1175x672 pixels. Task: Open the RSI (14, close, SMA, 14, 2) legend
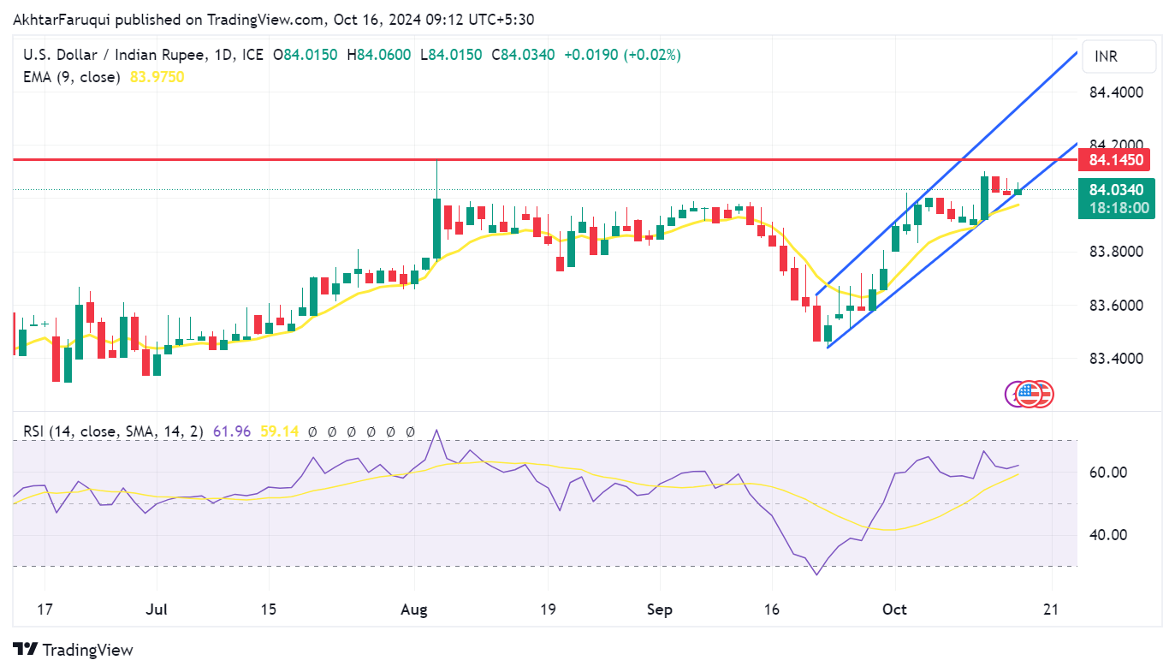[113, 432]
